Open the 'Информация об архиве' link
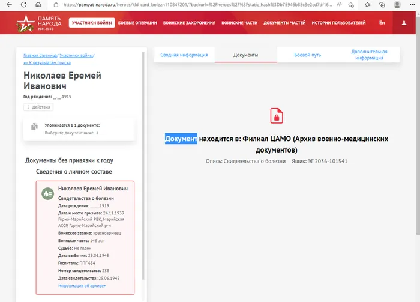 (x=82, y=286)
